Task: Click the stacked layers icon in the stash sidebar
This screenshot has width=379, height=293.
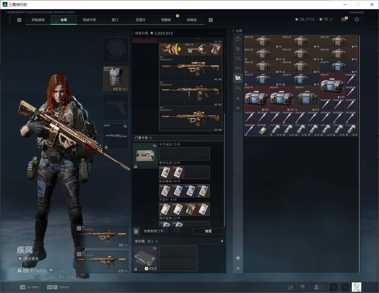Action: (x=238, y=258)
